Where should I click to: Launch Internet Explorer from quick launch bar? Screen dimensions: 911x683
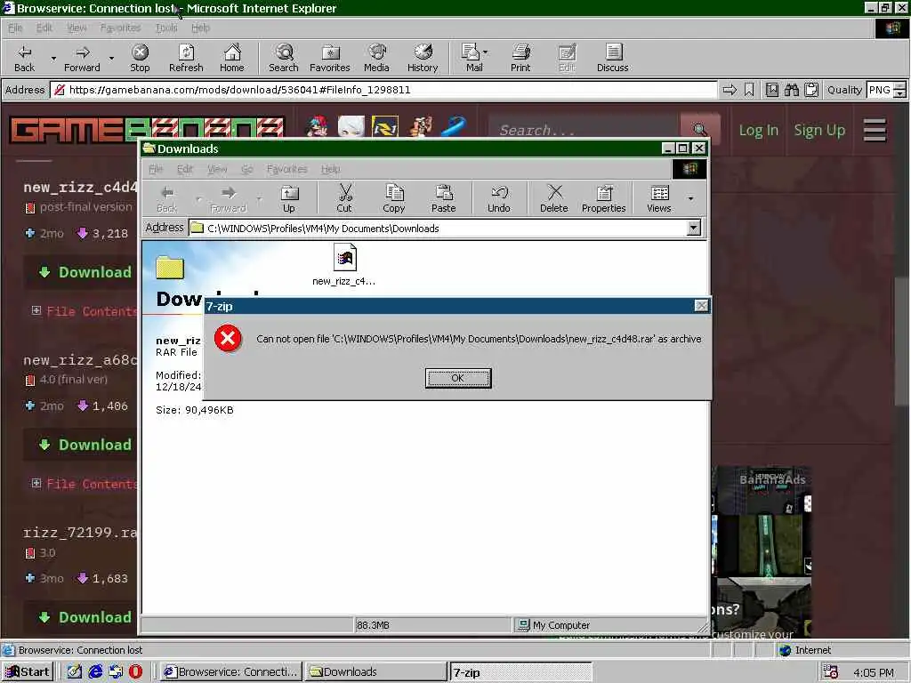(95, 672)
